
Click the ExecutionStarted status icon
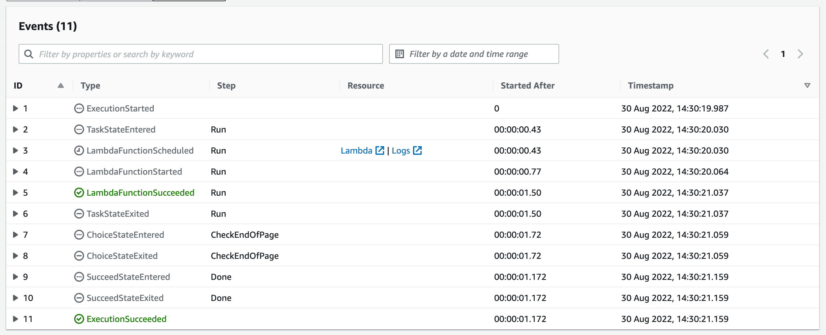click(79, 108)
